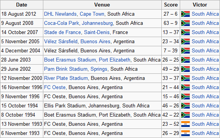Viewport: 220px width, 138px height.
Task: Click the flag icon in the 28 June 2003 row
Action: (x=186, y=60)
